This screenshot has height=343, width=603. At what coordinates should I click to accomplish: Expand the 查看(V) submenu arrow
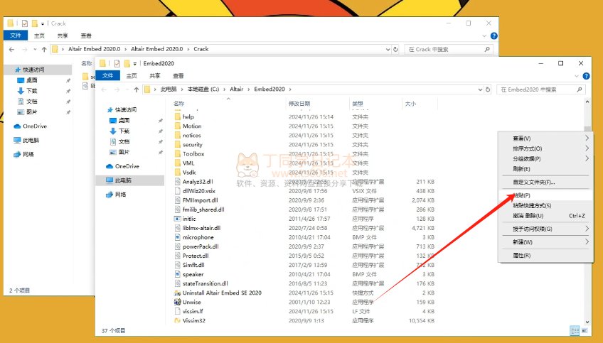(x=587, y=138)
